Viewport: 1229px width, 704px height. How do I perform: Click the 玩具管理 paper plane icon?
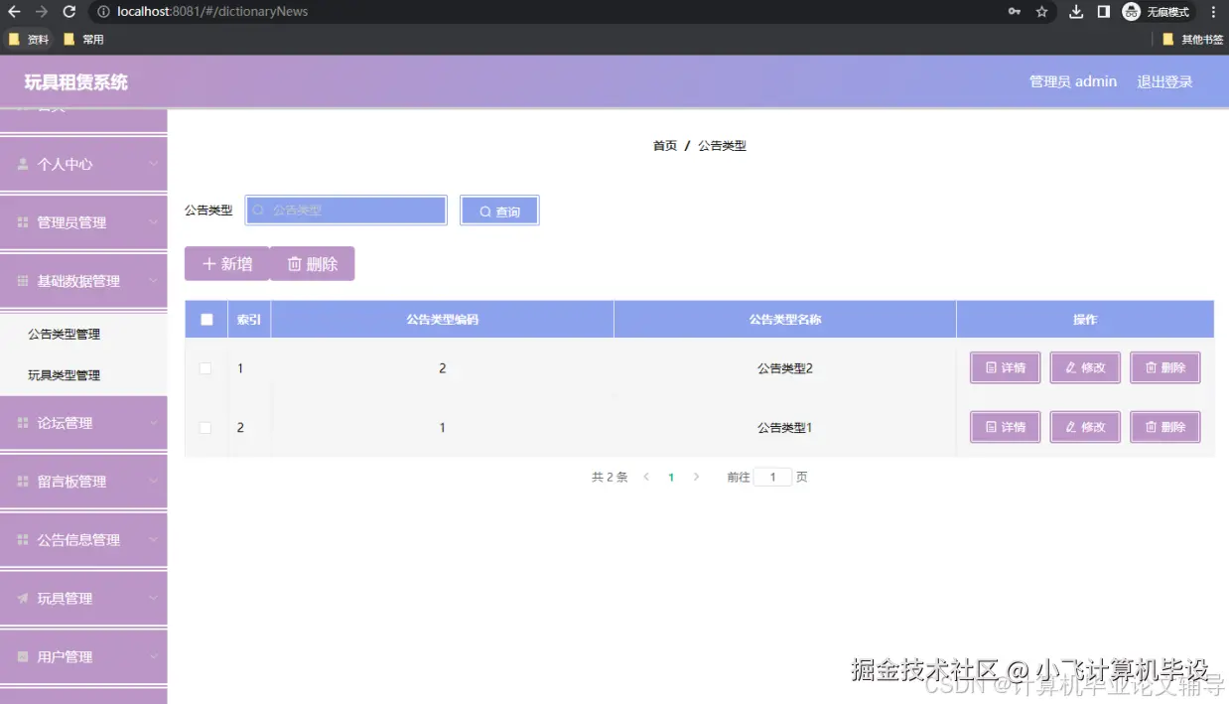click(23, 599)
